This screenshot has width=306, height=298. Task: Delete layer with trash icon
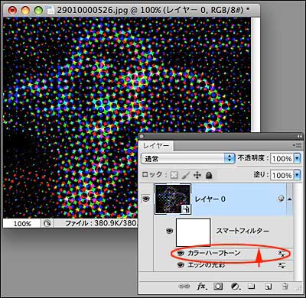pos(285,287)
